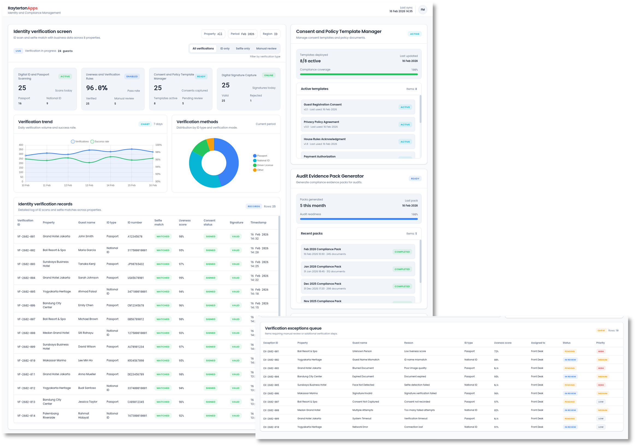Viewport: 636px width, 447px height.
Task: Open the Feb 2026 Compliance Pack entry
Action: pos(358,251)
